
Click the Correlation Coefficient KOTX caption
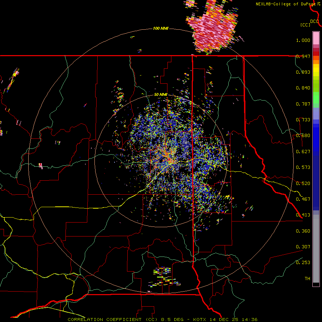tap(163, 319)
